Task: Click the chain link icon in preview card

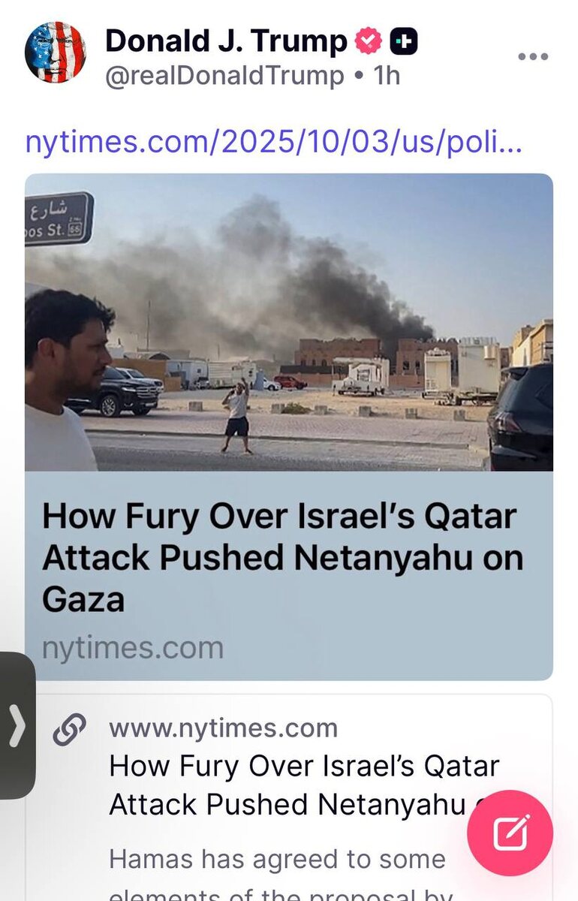Action: coord(69,730)
